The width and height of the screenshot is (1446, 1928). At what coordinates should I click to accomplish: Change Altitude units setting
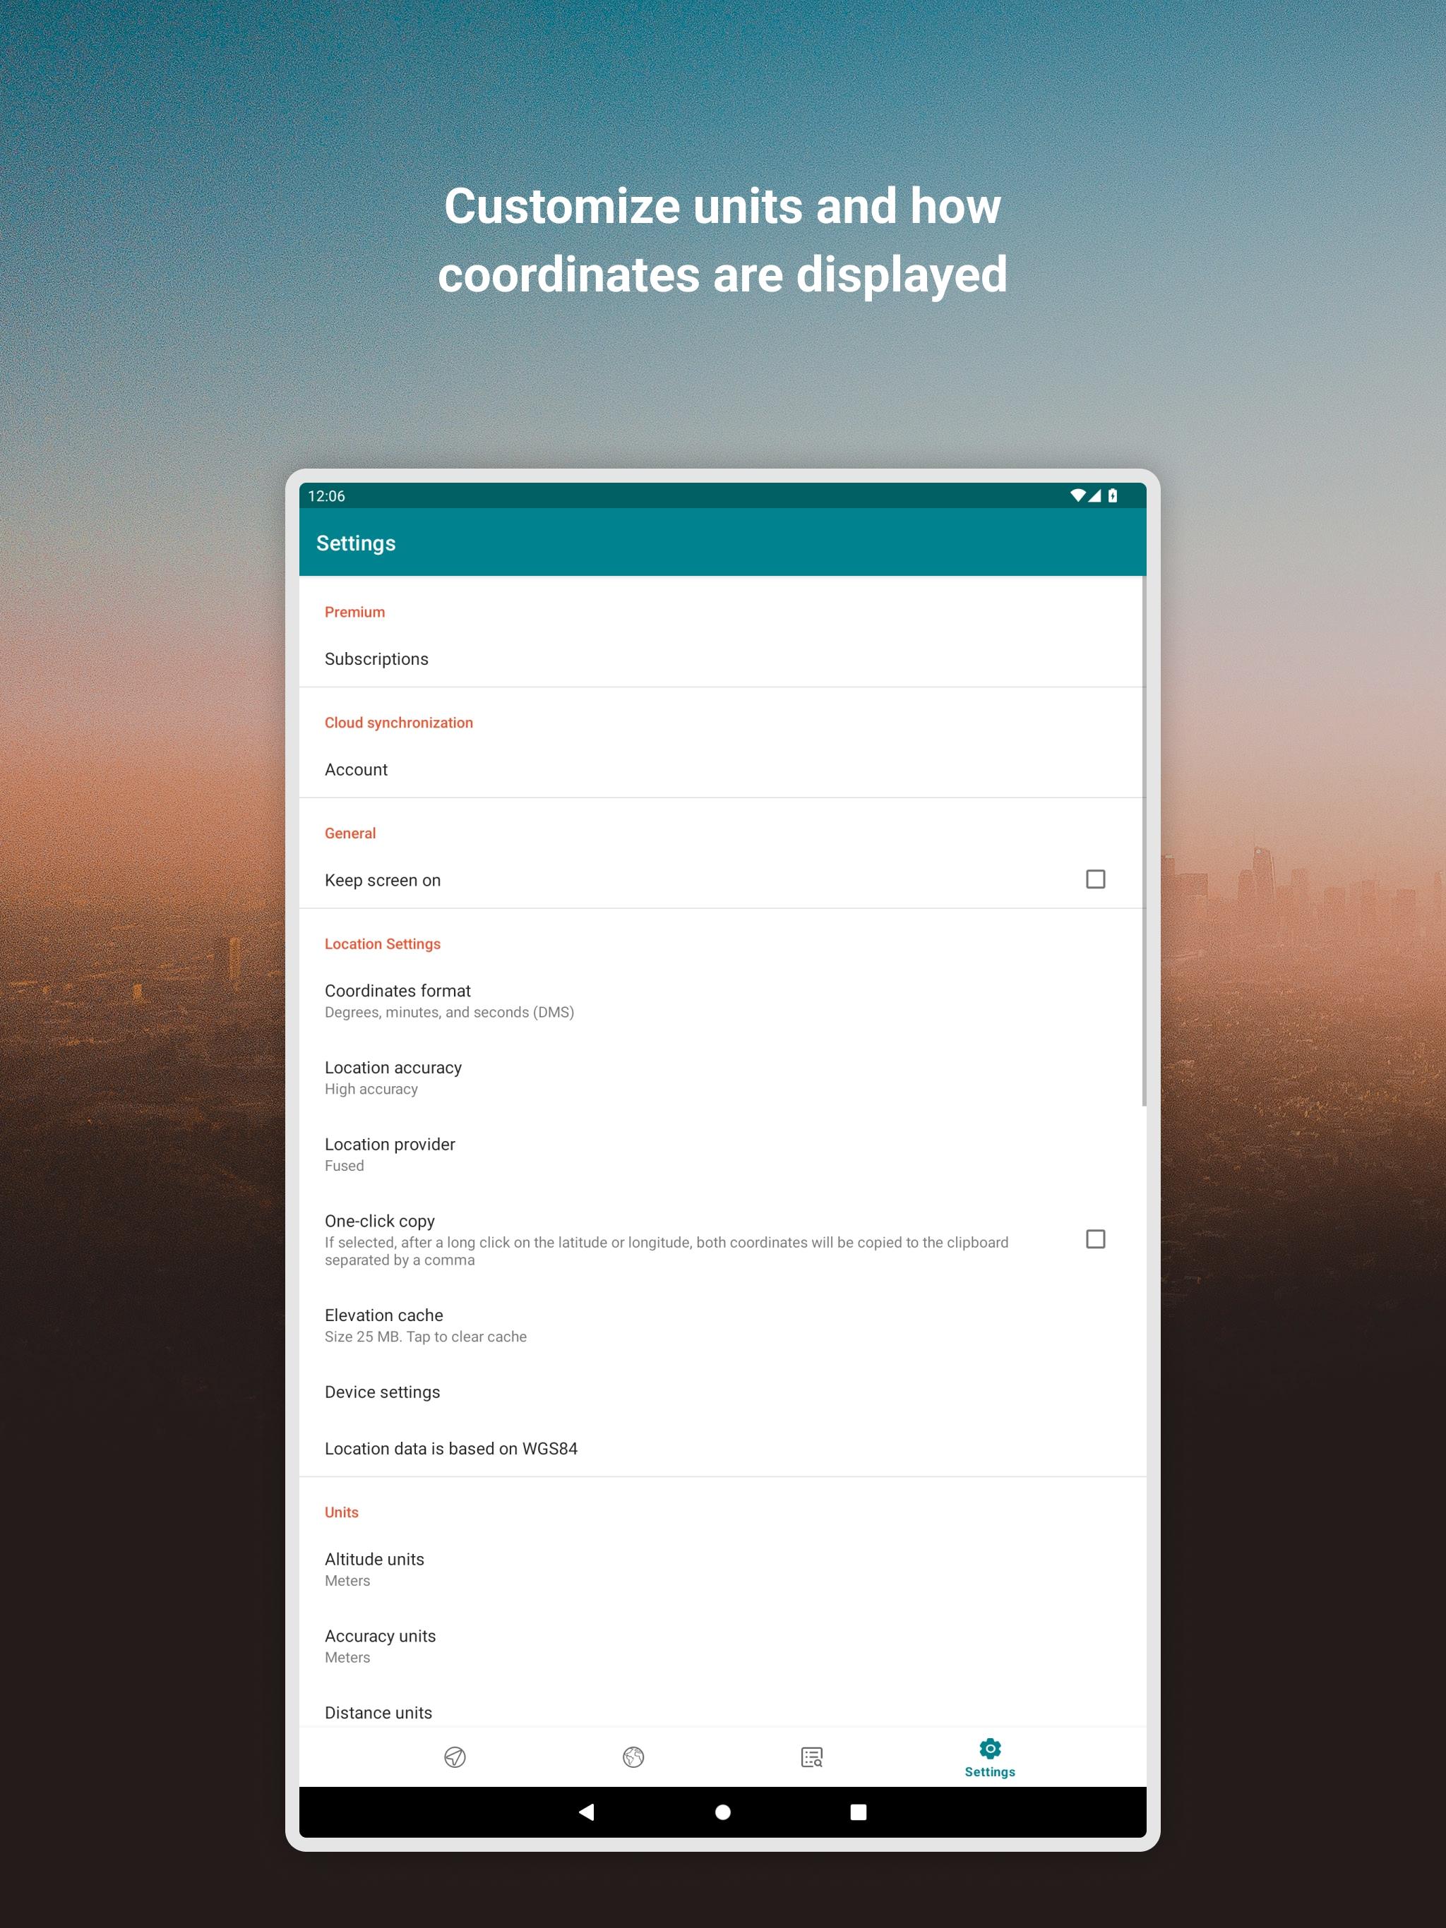722,1569
